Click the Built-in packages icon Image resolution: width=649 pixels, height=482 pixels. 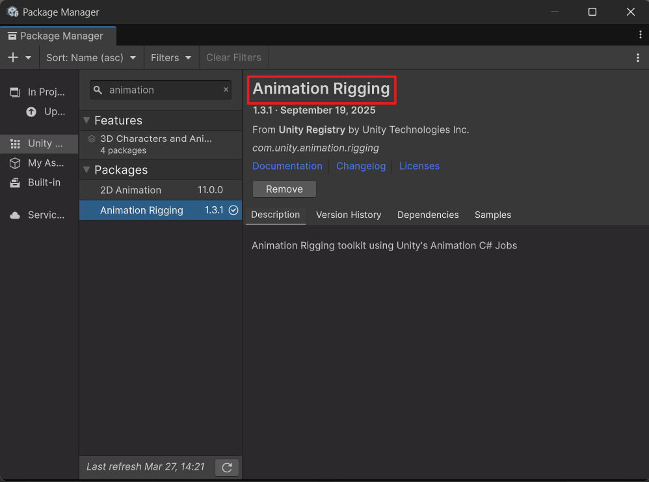point(15,183)
